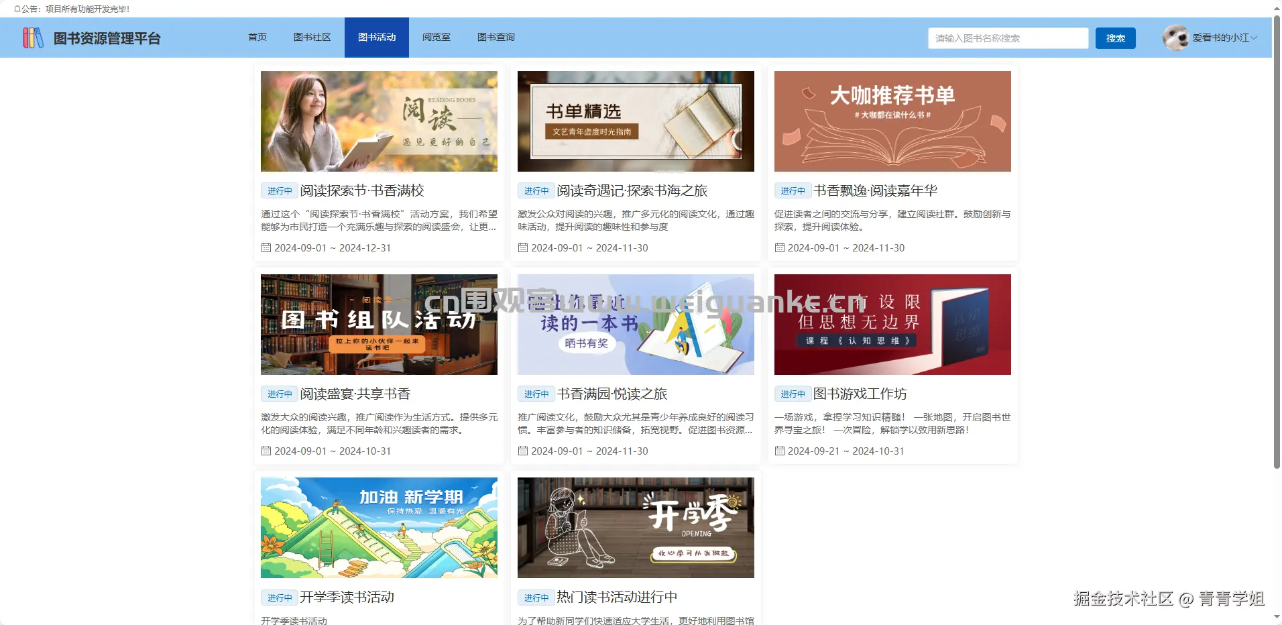Open the 书单精选 banner image
The height and width of the screenshot is (625, 1282).
[x=636, y=121]
